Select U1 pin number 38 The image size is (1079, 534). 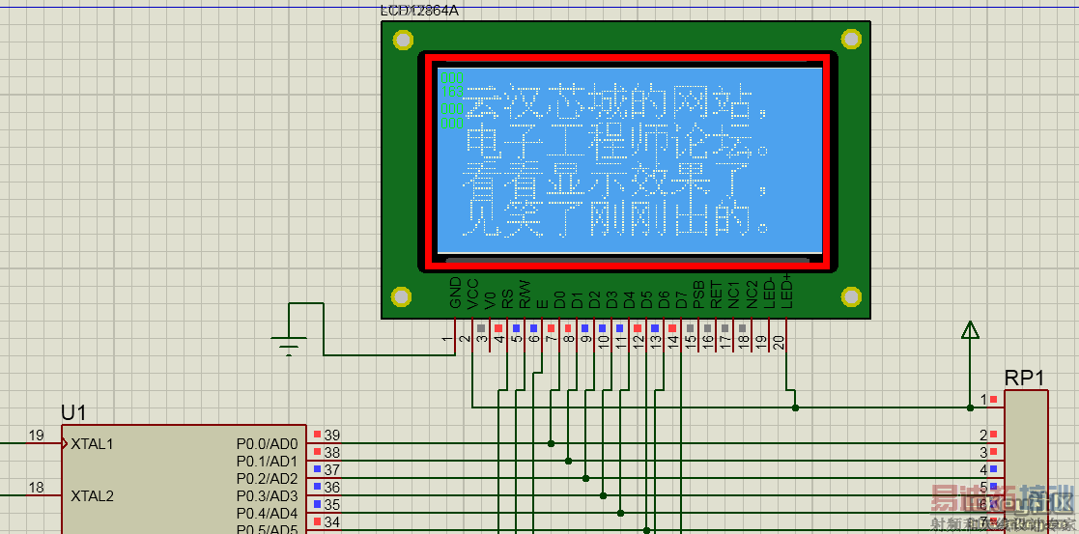(332, 453)
